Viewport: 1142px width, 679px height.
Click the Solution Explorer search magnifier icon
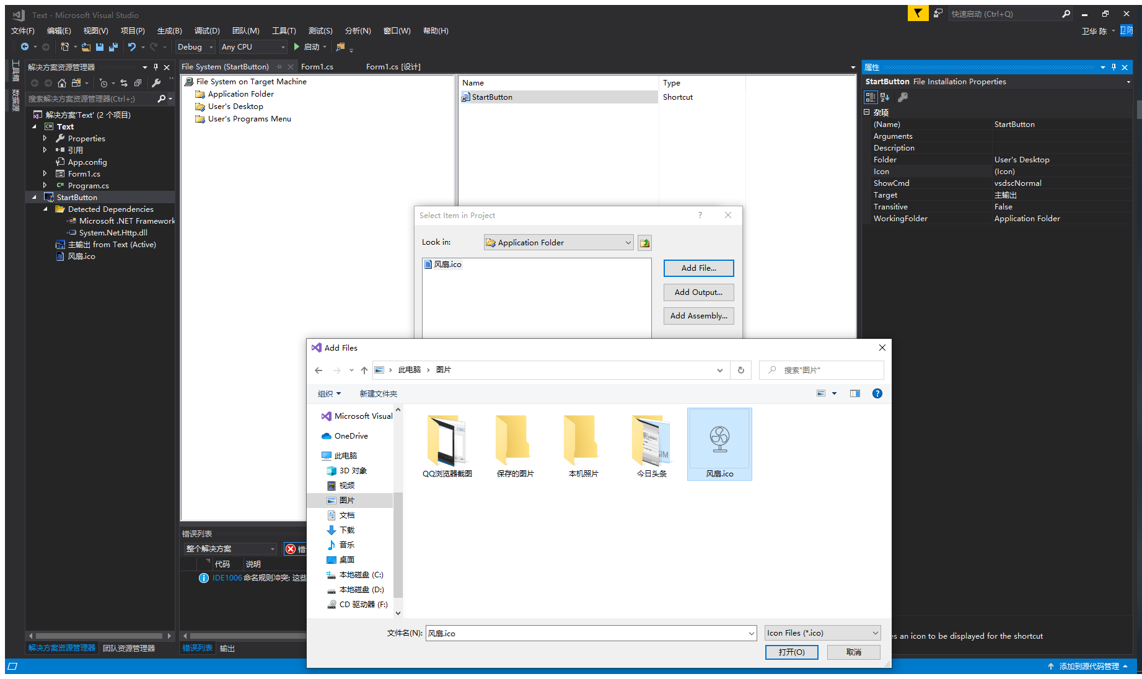[x=162, y=99]
